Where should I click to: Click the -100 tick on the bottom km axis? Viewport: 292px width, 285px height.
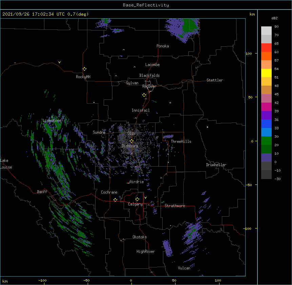42,281
